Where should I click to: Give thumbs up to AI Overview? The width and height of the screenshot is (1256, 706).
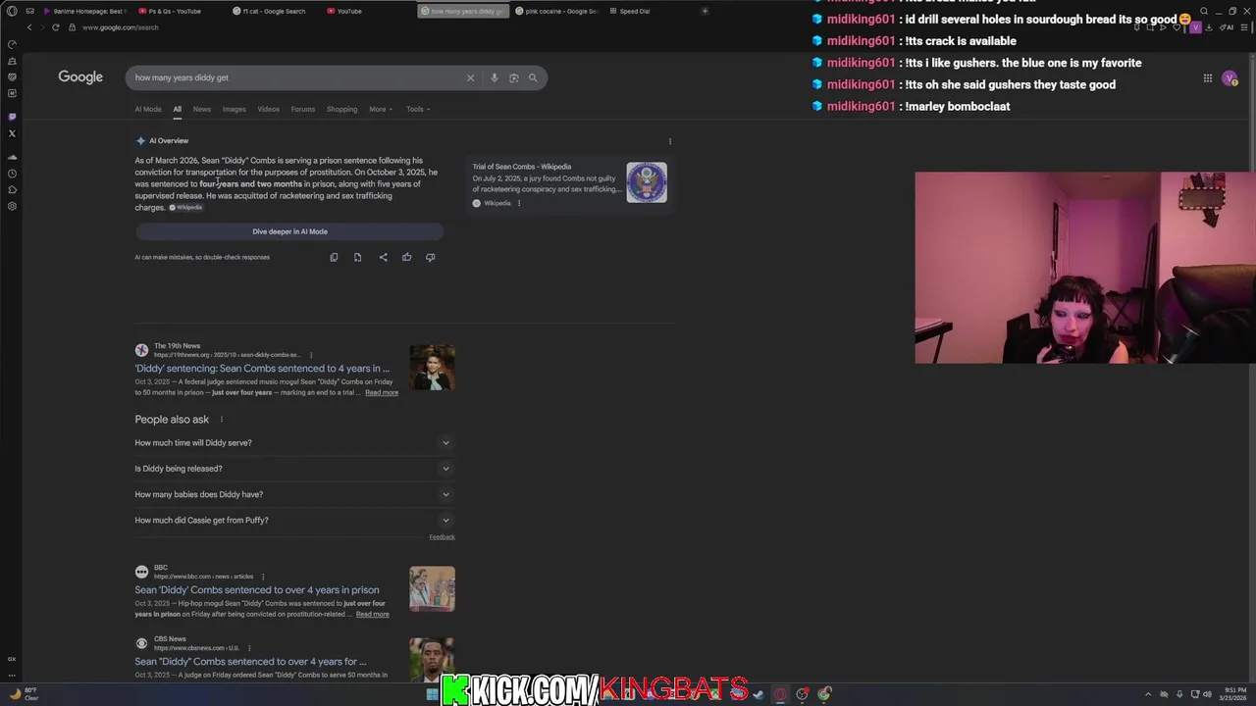click(406, 257)
